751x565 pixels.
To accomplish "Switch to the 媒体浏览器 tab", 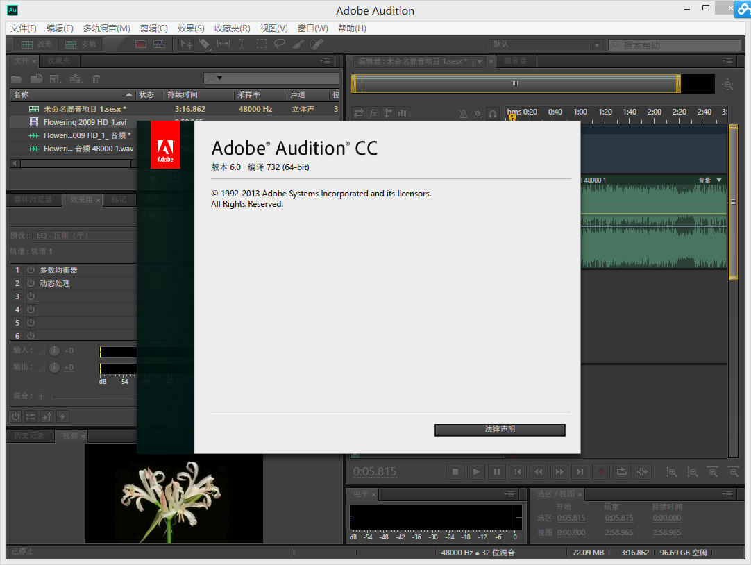I will (33, 199).
